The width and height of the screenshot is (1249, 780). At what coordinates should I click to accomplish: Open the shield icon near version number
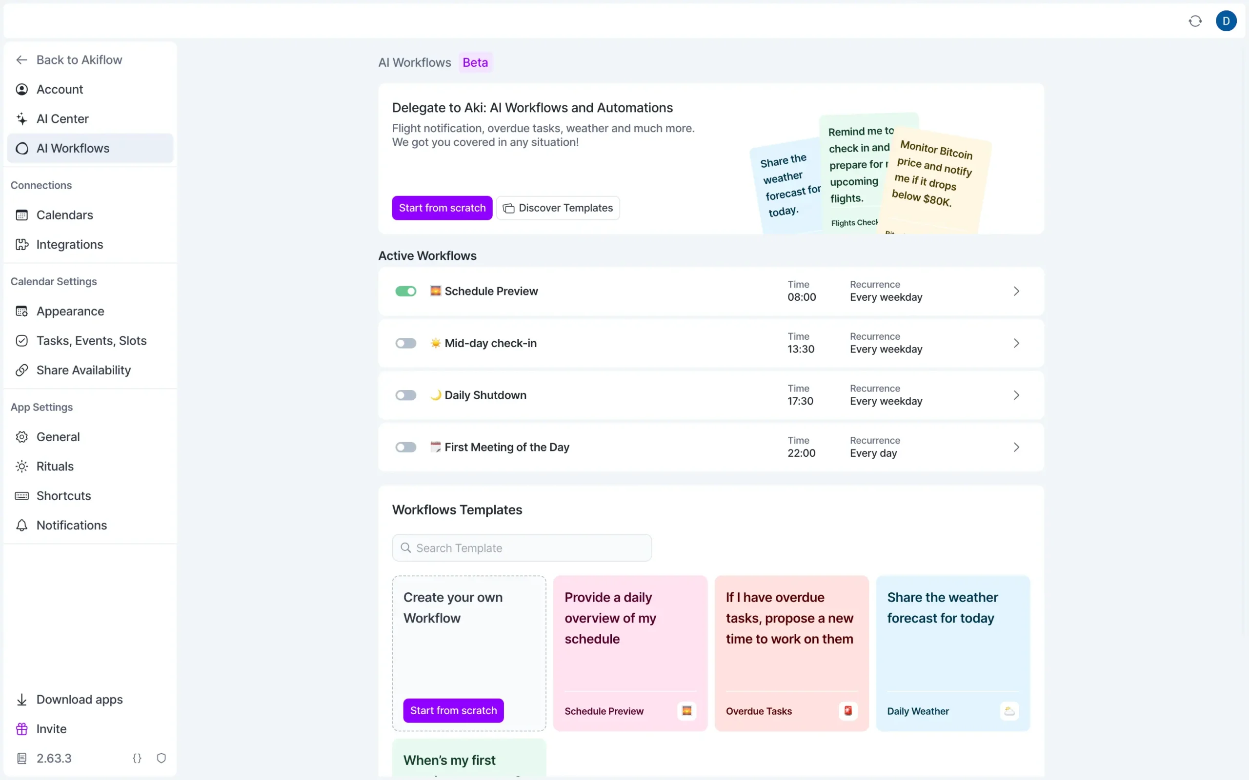coord(161,758)
